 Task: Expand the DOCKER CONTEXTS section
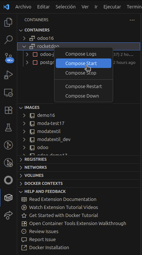pos(21,183)
